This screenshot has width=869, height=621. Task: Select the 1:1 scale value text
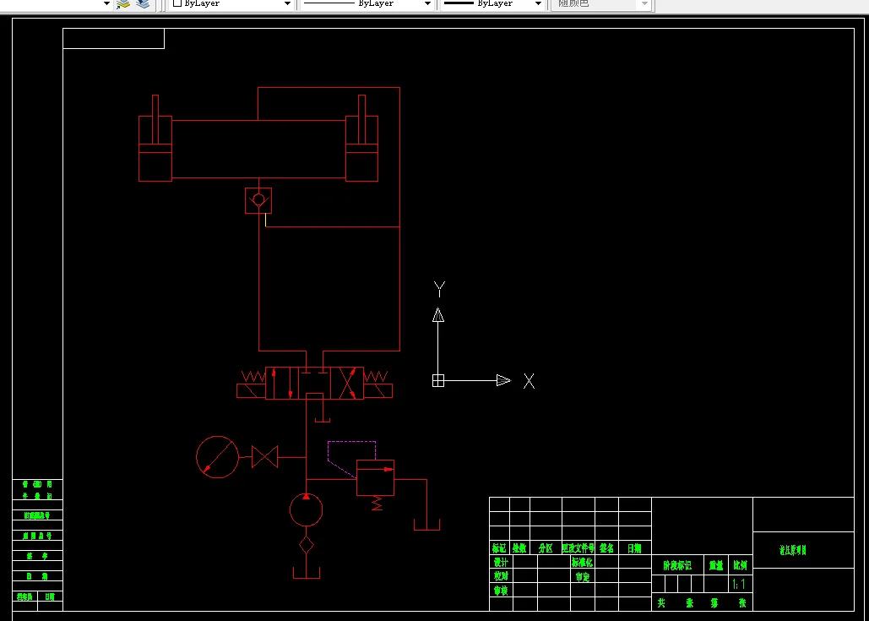pyautogui.click(x=739, y=584)
